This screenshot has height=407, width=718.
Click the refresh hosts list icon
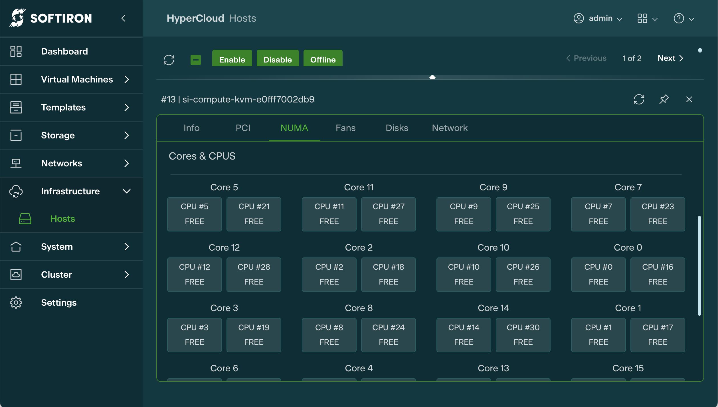tap(169, 60)
